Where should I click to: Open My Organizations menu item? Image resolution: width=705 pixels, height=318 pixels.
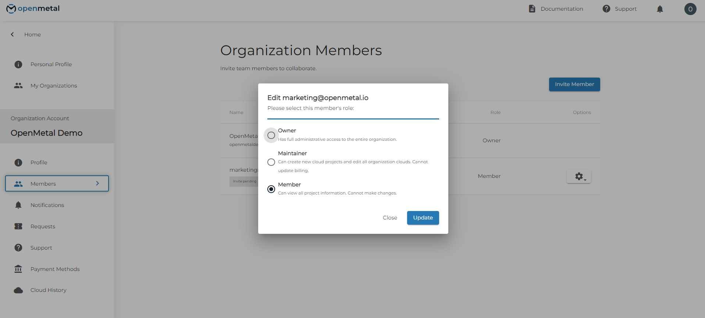(x=54, y=86)
